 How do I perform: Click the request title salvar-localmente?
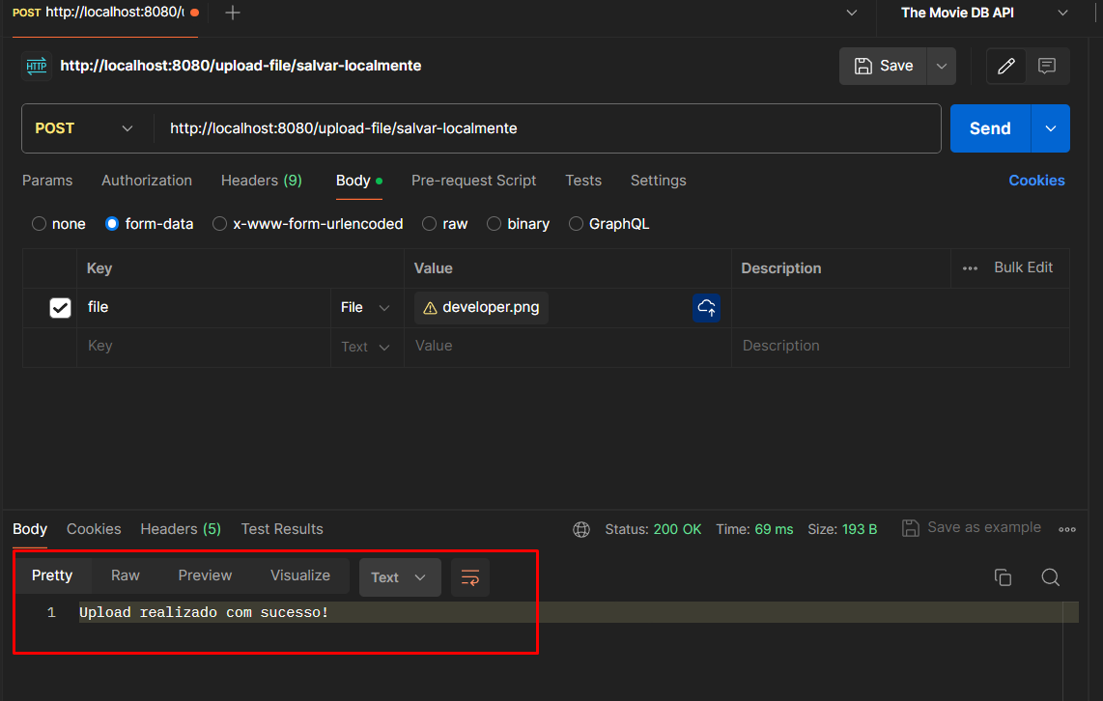point(240,66)
